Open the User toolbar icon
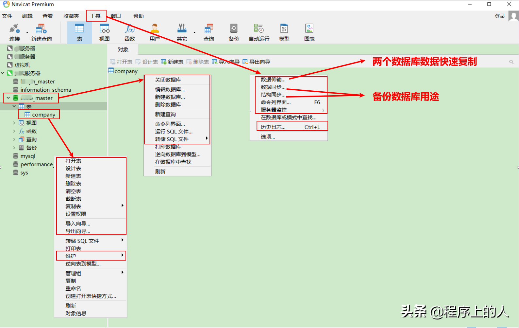 click(x=155, y=32)
